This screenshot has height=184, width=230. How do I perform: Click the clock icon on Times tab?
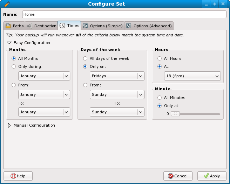(x=62, y=26)
